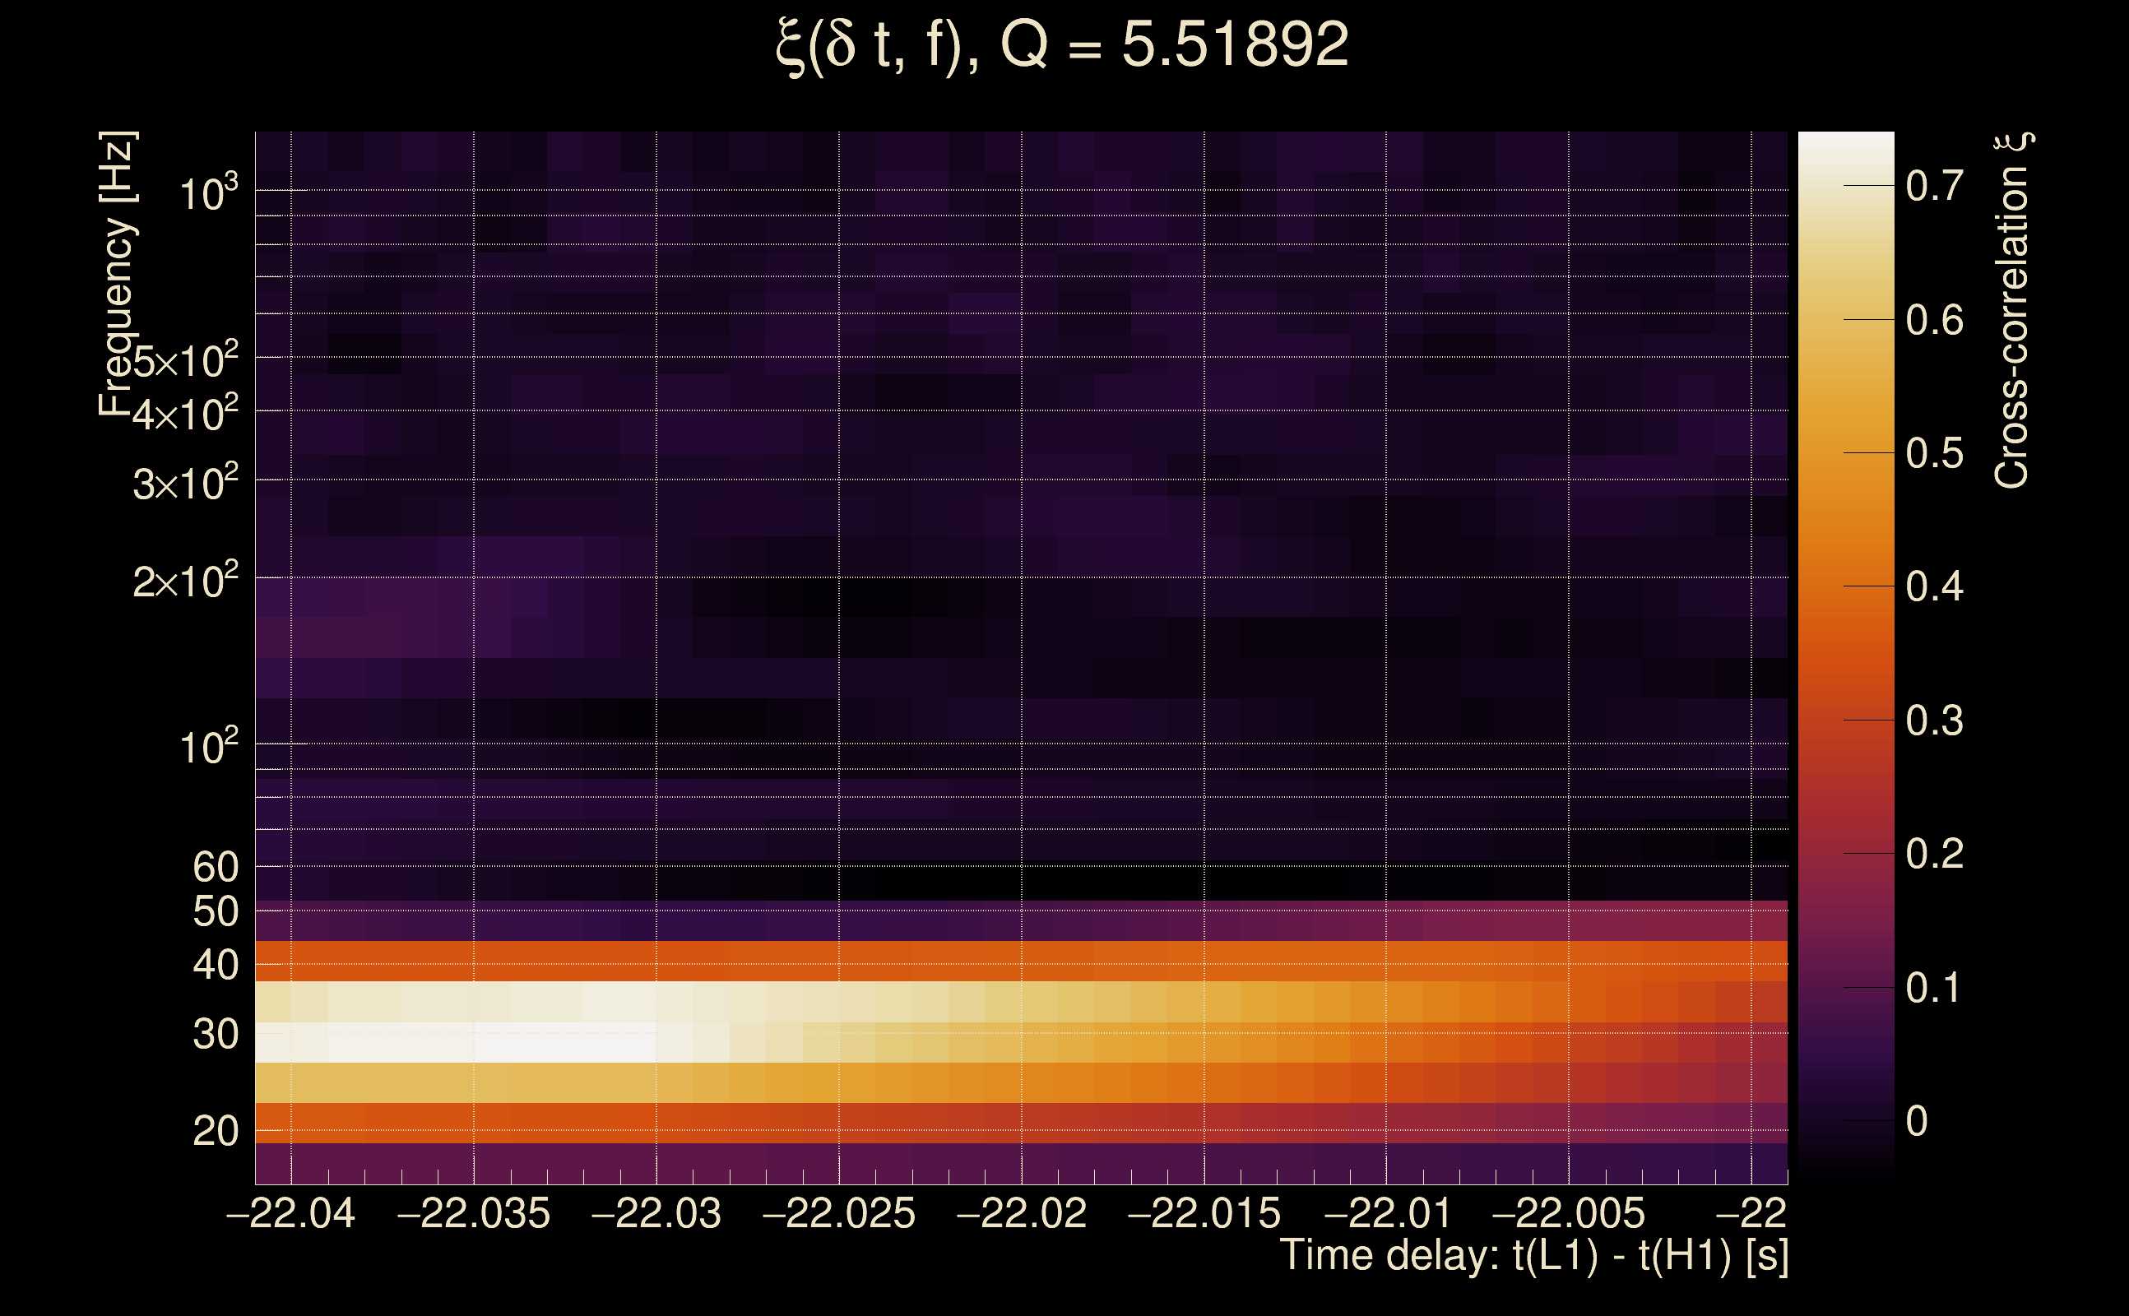Click the -22.01 x-axis tick label
Screen dimensions: 2129x1316
pos(1386,1213)
